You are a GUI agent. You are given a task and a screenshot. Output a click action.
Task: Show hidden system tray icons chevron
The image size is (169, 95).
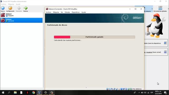pyautogui.click(x=139, y=93)
